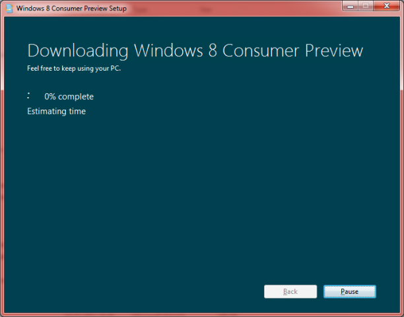The image size is (404, 317).
Task: Click the 'Windows 8 Consumer Preview Setup' title
Action: point(71,8)
